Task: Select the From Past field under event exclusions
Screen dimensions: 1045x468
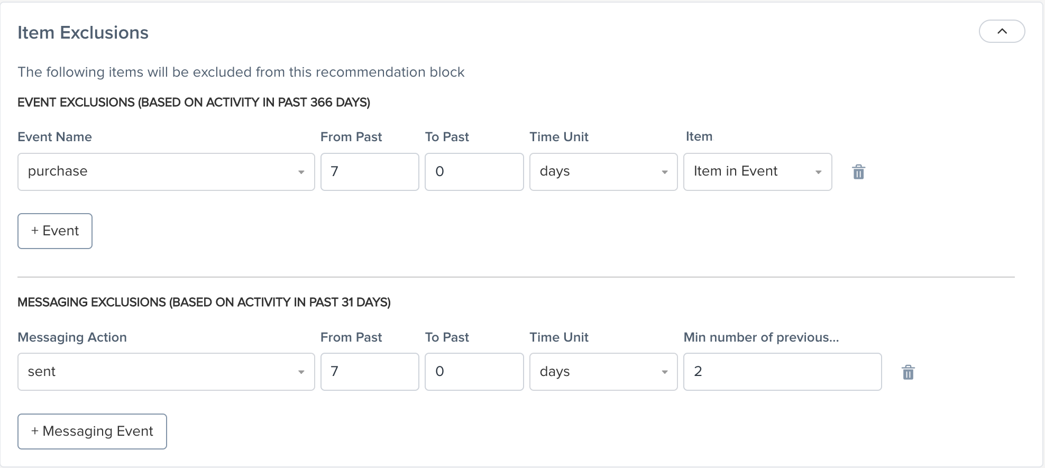Action: click(x=369, y=172)
